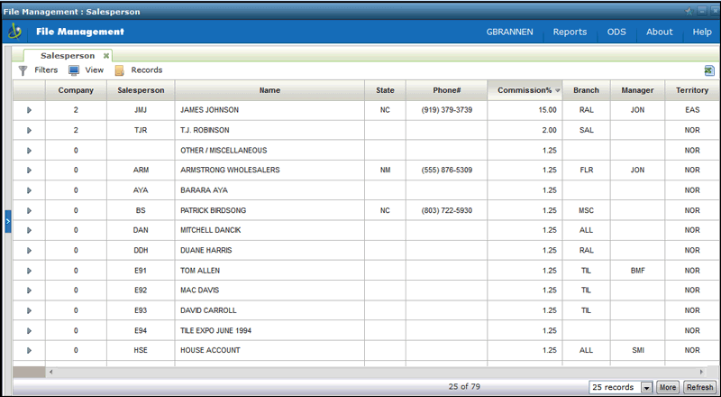Open the Reports menu

pyautogui.click(x=570, y=32)
